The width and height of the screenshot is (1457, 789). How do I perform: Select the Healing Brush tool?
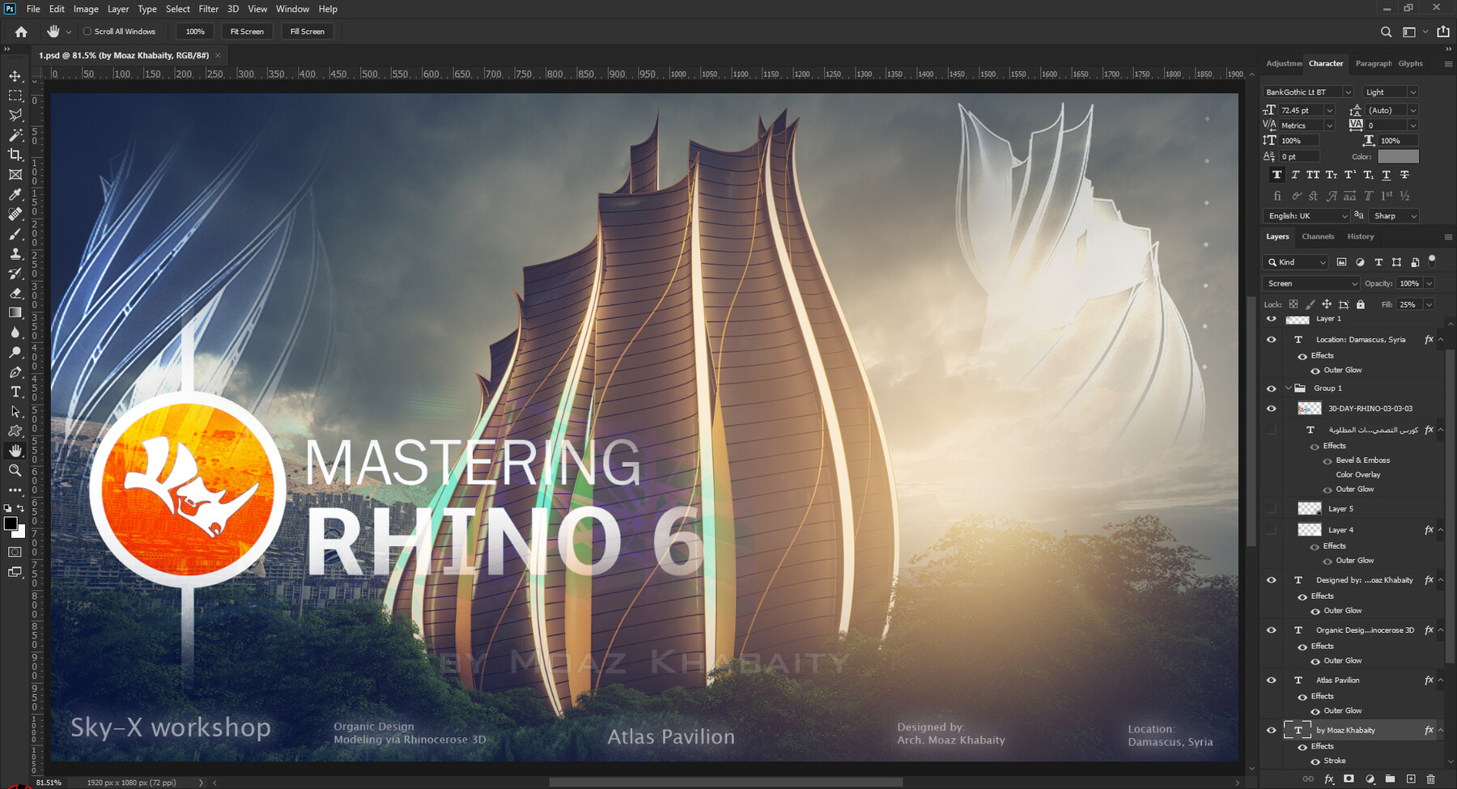click(x=15, y=214)
